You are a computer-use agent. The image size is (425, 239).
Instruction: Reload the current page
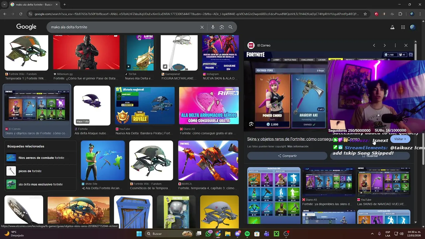coord(21,14)
